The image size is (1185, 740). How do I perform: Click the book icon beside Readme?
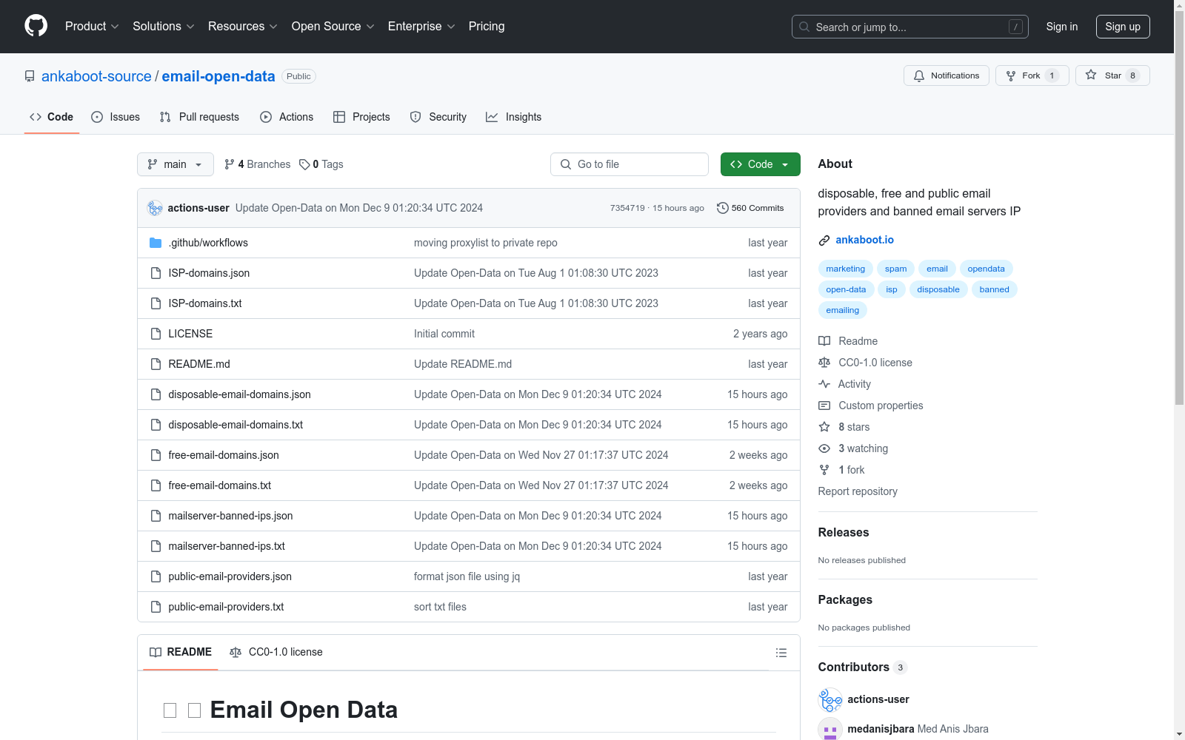(824, 341)
